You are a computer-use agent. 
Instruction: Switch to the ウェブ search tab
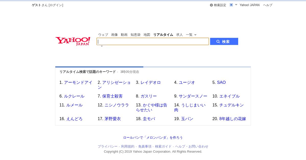tap(103, 35)
